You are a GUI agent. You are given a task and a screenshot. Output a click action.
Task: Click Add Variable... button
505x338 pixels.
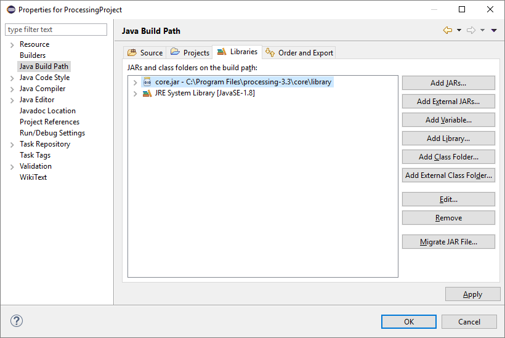click(x=448, y=120)
